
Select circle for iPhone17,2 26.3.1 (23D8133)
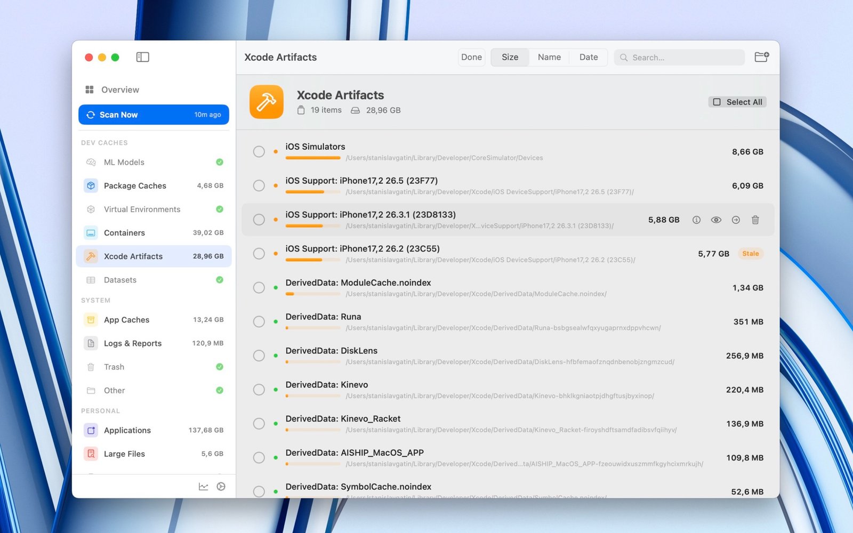259,220
